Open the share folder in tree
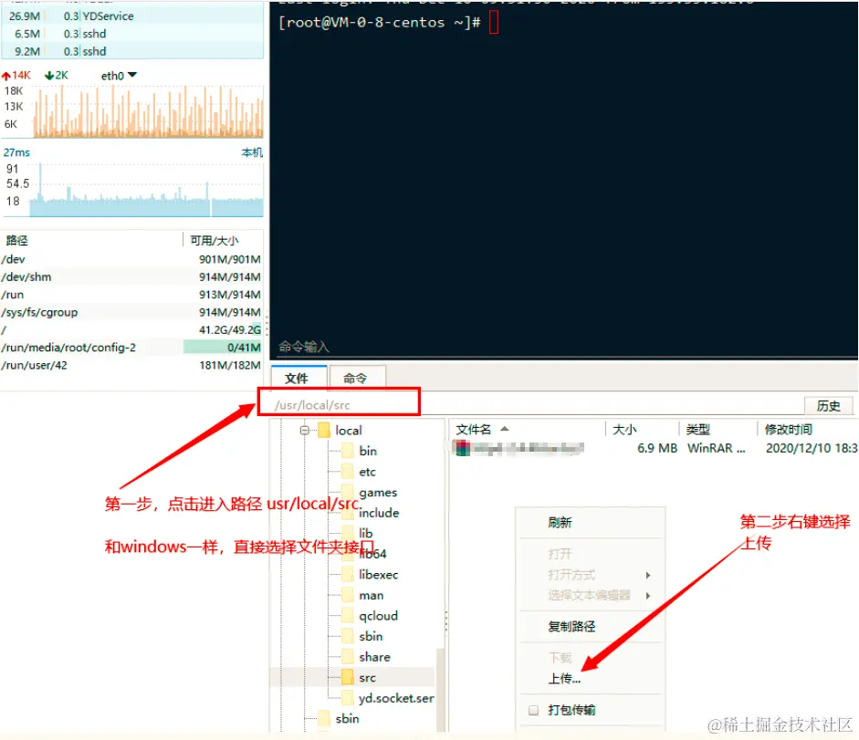The image size is (859, 740). (374, 657)
